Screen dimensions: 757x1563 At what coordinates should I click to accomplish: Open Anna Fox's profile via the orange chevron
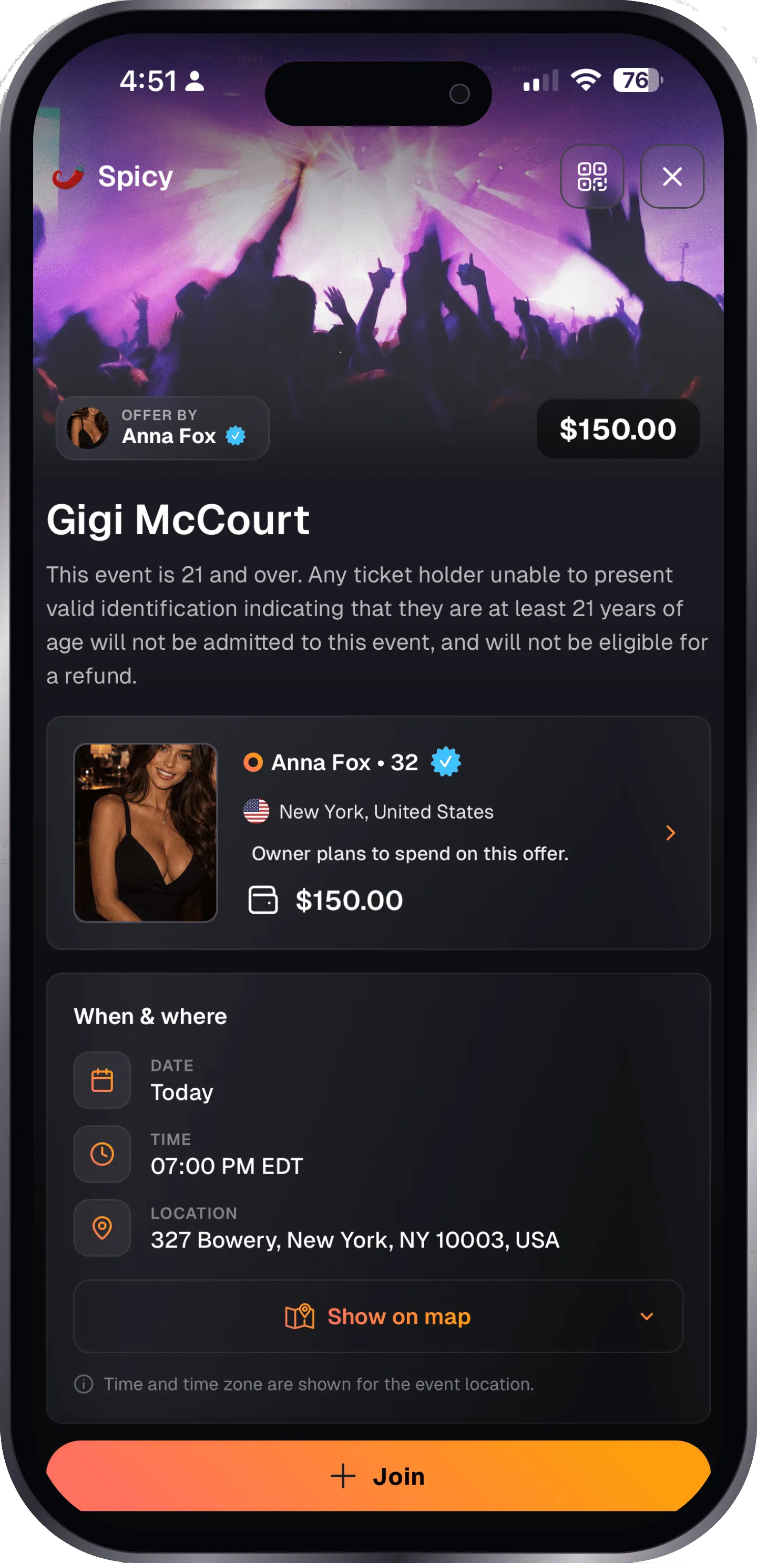(x=670, y=832)
